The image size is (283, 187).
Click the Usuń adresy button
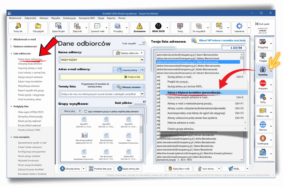tap(206, 169)
